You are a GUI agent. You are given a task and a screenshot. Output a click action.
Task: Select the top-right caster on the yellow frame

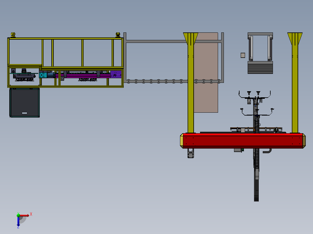(x=118, y=35)
